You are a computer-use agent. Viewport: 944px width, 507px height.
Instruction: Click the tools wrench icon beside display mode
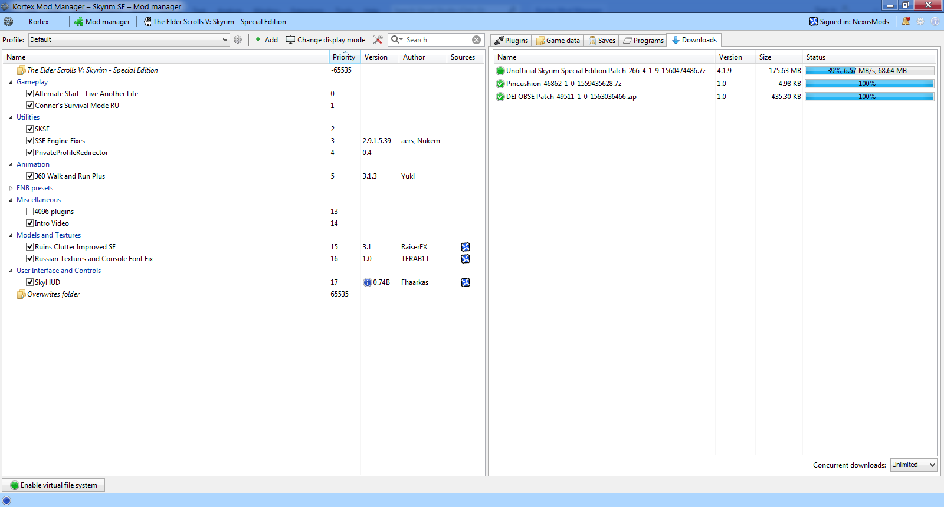tap(378, 39)
